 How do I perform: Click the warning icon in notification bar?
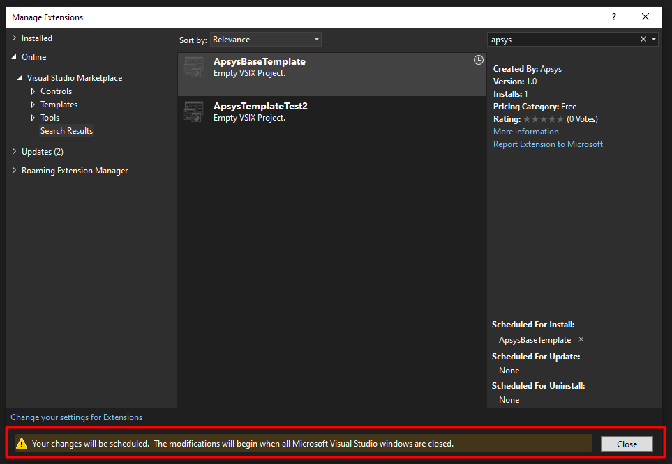coord(22,444)
